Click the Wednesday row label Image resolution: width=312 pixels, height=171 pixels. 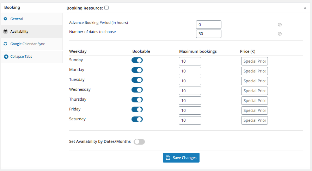(80, 90)
